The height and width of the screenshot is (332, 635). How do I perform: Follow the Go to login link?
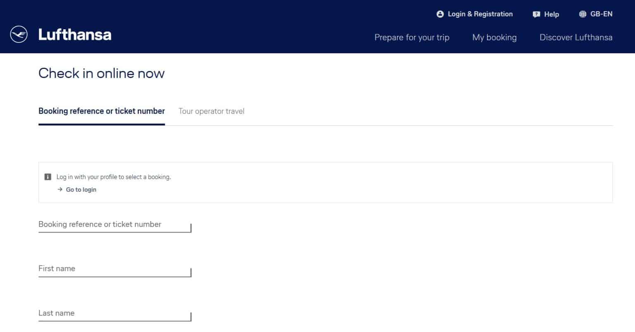pyautogui.click(x=81, y=189)
